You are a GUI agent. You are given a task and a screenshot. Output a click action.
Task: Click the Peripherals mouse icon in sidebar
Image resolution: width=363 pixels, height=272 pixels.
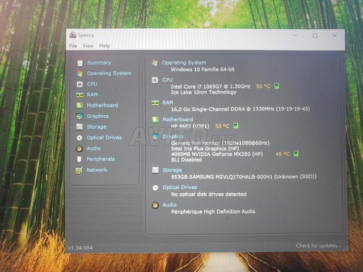coord(79,159)
